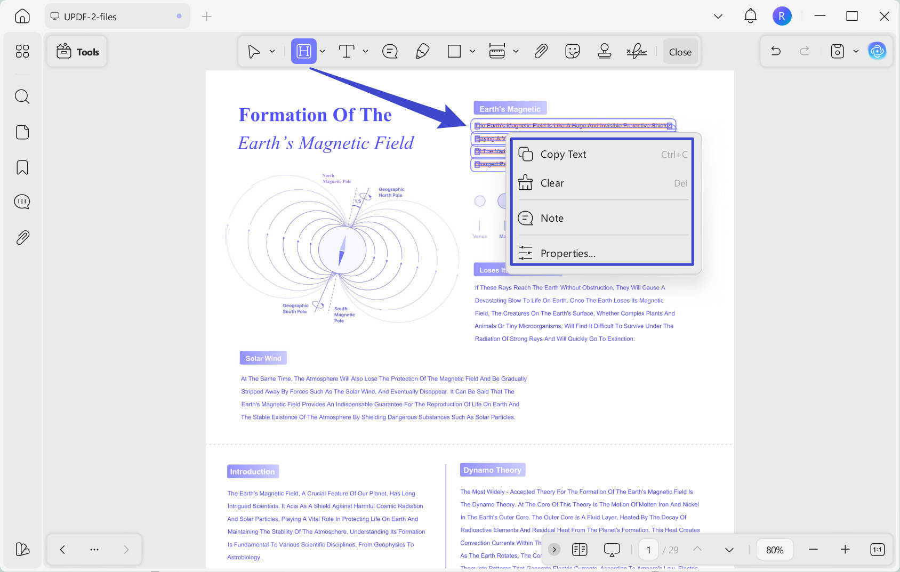Open the bookmarks panel in sidebar
This screenshot has width=900, height=572.
pyautogui.click(x=22, y=167)
